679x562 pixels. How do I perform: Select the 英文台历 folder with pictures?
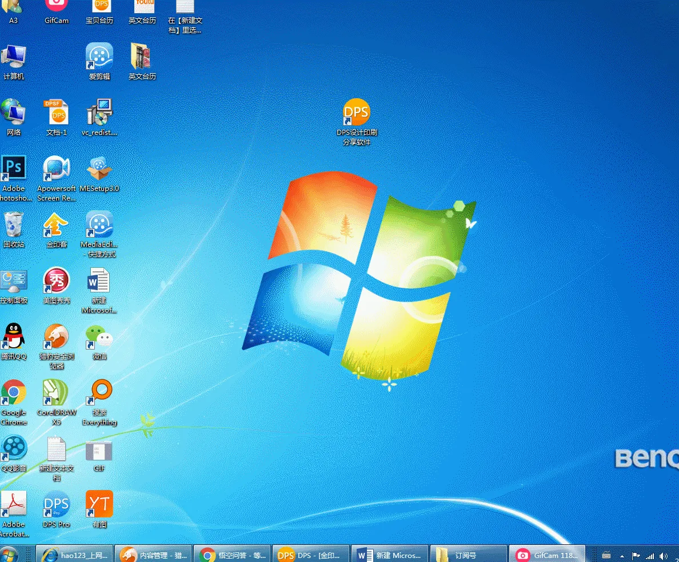(142, 62)
